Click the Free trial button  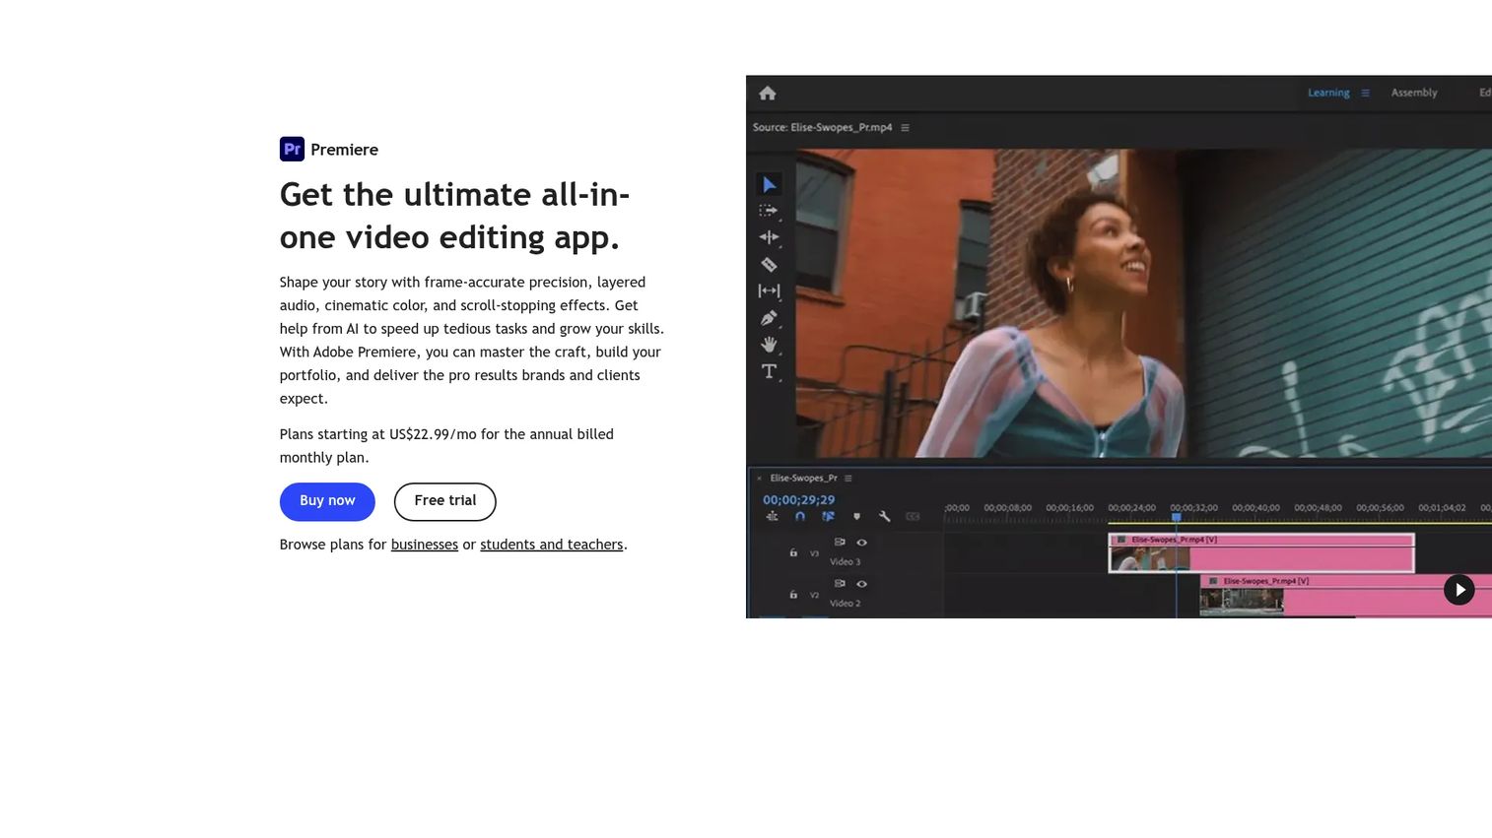tap(445, 502)
